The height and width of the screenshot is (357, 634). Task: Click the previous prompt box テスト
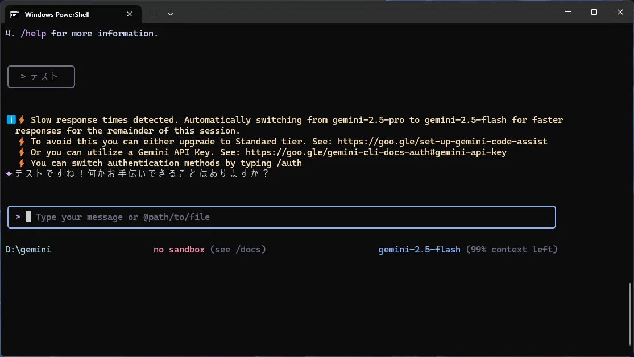tap(42, 76)
